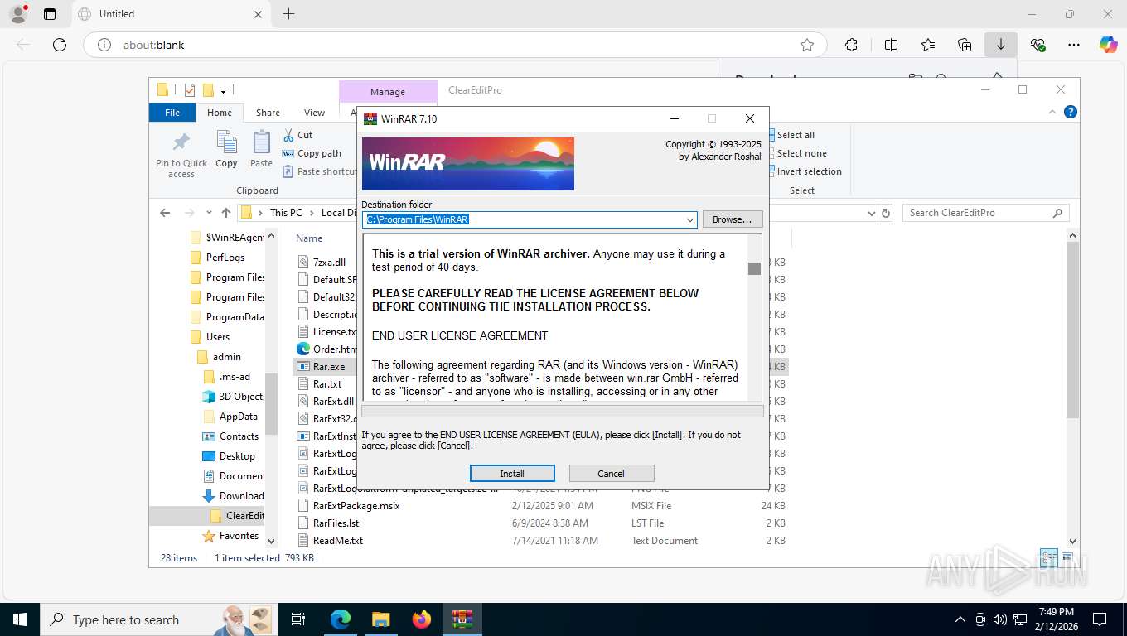Open Customize Quick Access Toolbar dropdown
Viewport: 1127px width, 636px height.
click(223, 90)
